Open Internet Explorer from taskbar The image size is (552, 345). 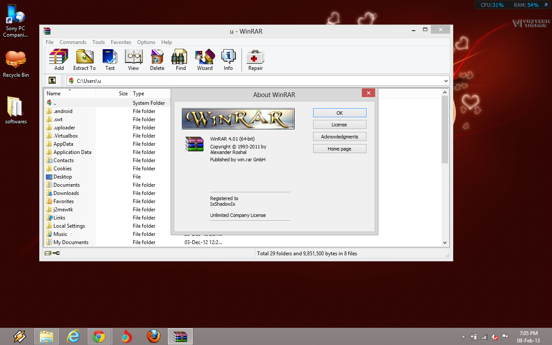coord(74,336)
